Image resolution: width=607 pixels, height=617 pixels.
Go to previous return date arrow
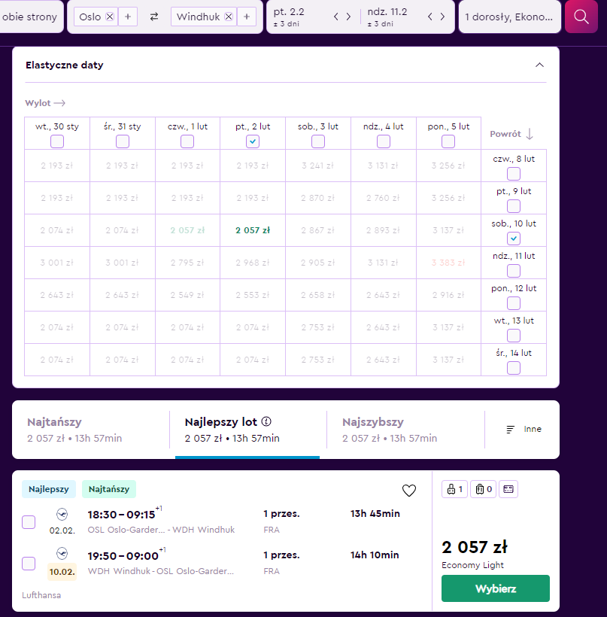430,17
